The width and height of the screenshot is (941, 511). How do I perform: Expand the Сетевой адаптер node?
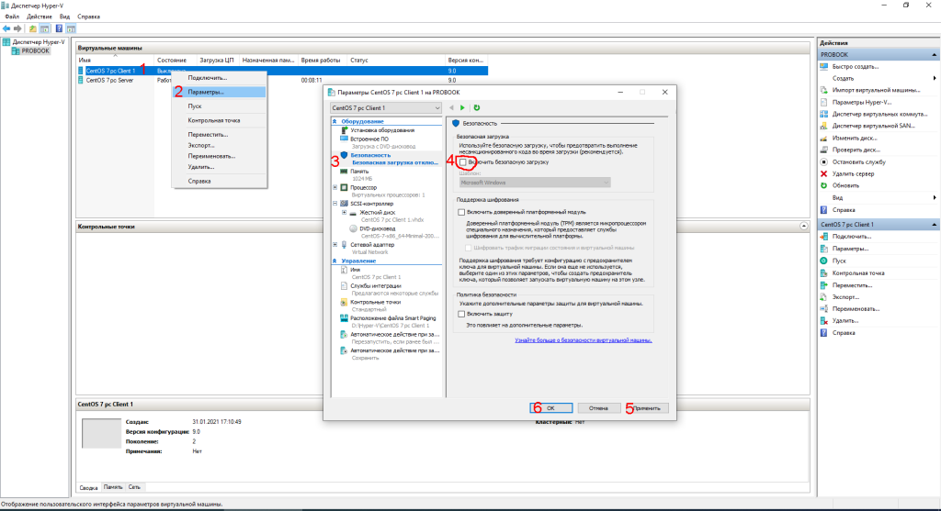334,244
